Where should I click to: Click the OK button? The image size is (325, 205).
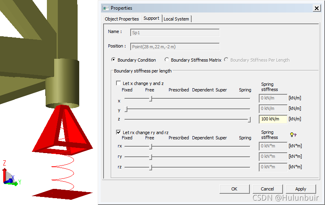(x=234, y=189)
